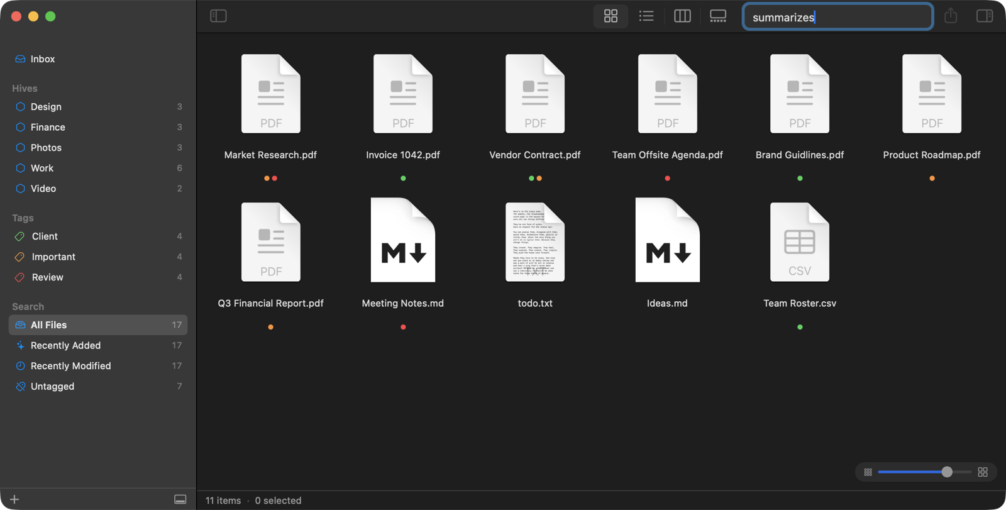The height and width of the screenshot is (510, 1006).
Task: Click the small thumbnails icon beside the slider
Action: coord(868,472)
